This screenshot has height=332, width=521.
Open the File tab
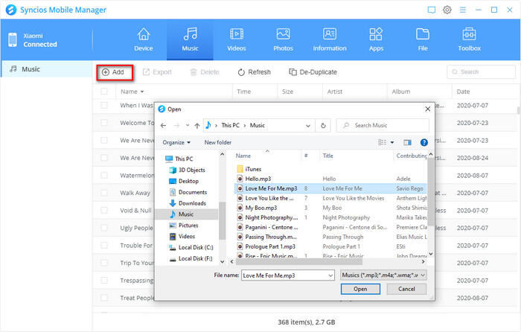(x=422, y=39)
